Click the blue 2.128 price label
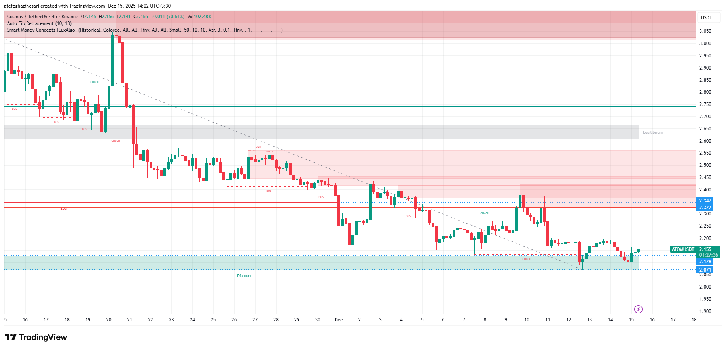 (705, 262)
